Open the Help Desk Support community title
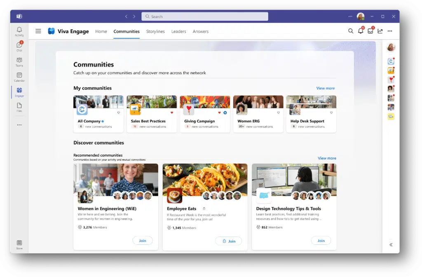Viewport: 422px width, 277px height. [x=307, y=121]
